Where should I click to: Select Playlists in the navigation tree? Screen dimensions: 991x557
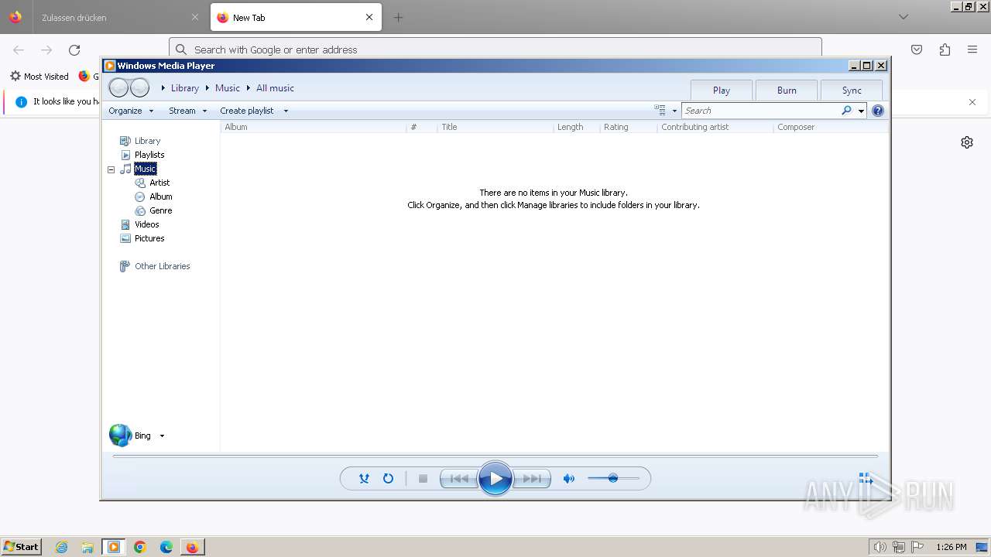[x=149, y=155]
